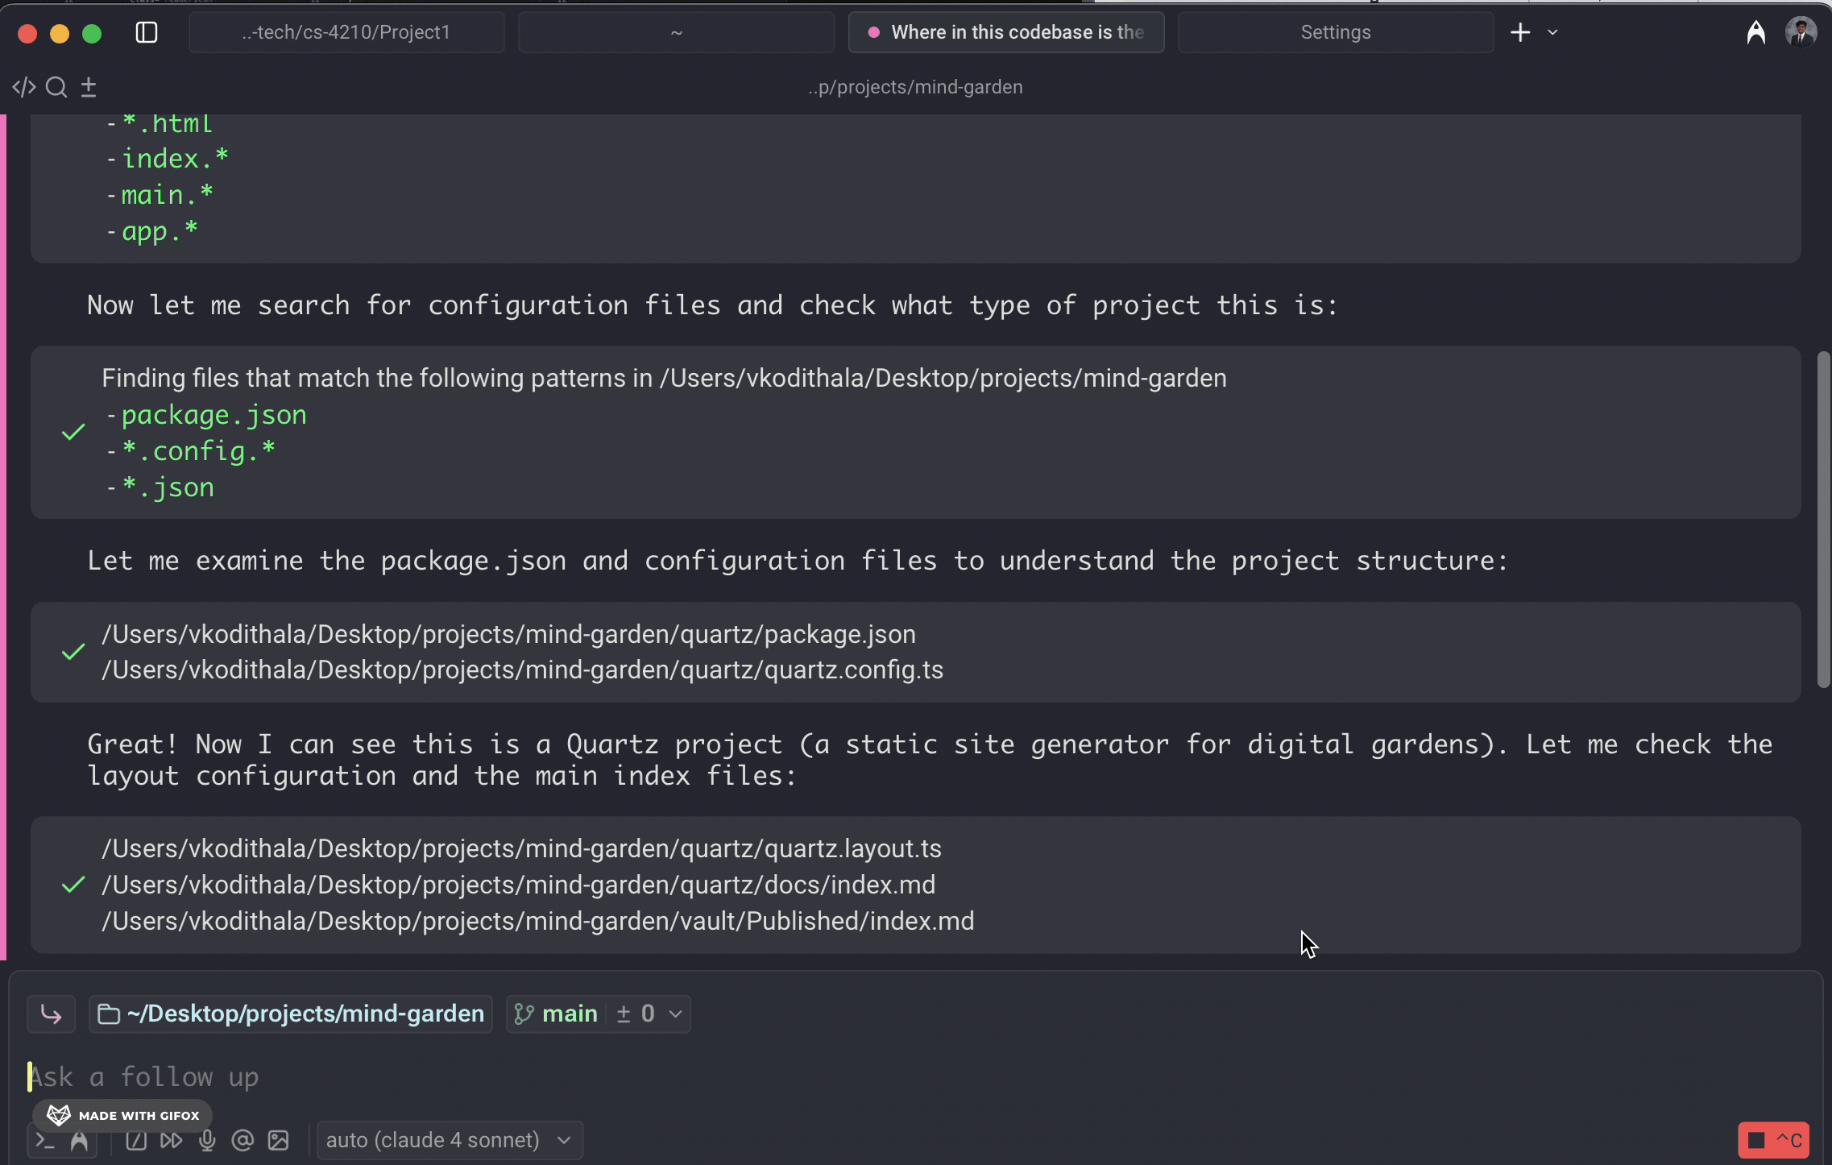The height and width of the screenshot is (1165, 1832).
Task: Open new tab options chevron
Action: (x=1551, y=33)
